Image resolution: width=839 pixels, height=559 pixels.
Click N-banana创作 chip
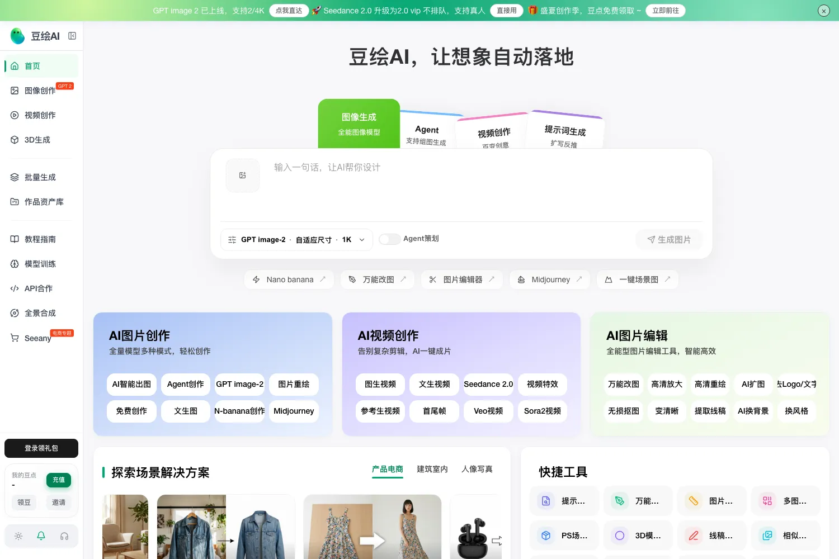(x=239, y=411)
